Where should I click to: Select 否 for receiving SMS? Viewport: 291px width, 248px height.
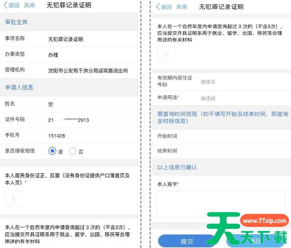tap(73, 151)
